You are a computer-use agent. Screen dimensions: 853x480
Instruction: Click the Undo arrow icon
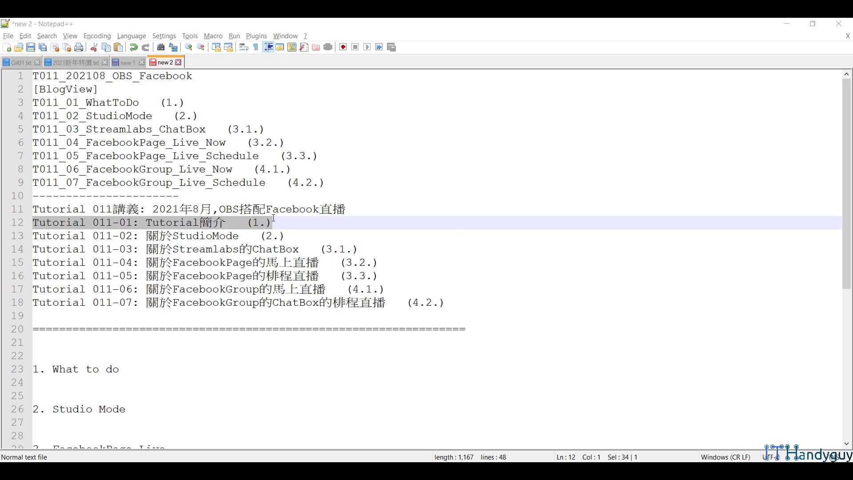[x=133, y=47]
